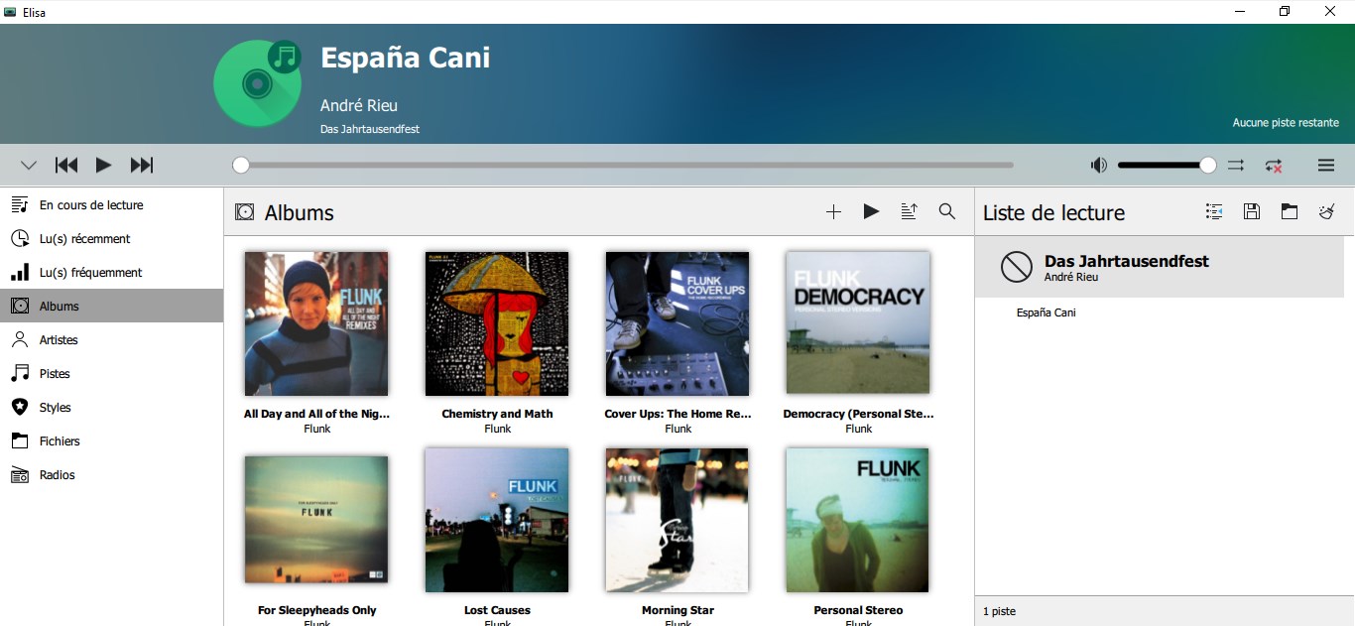Image resolution: width=1355 pixels, height=626 pixels.
Task: Click the Aucune piste restante label
Action: [x=1286, y=123]
